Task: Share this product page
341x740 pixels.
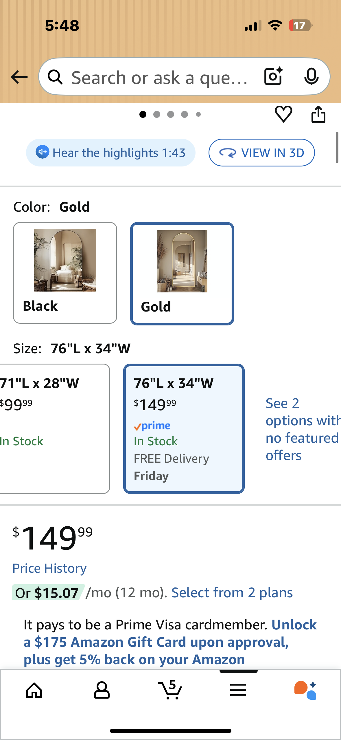Action: click(x=318, y=113)
